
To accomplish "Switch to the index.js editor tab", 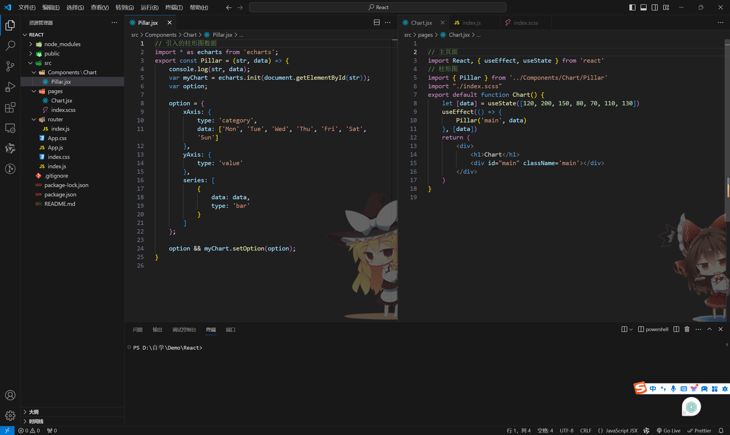I will click(x=474, y=22).
